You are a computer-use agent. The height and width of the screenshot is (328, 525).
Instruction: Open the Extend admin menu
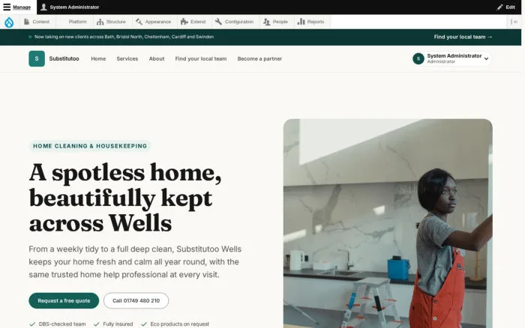point(193,22)
